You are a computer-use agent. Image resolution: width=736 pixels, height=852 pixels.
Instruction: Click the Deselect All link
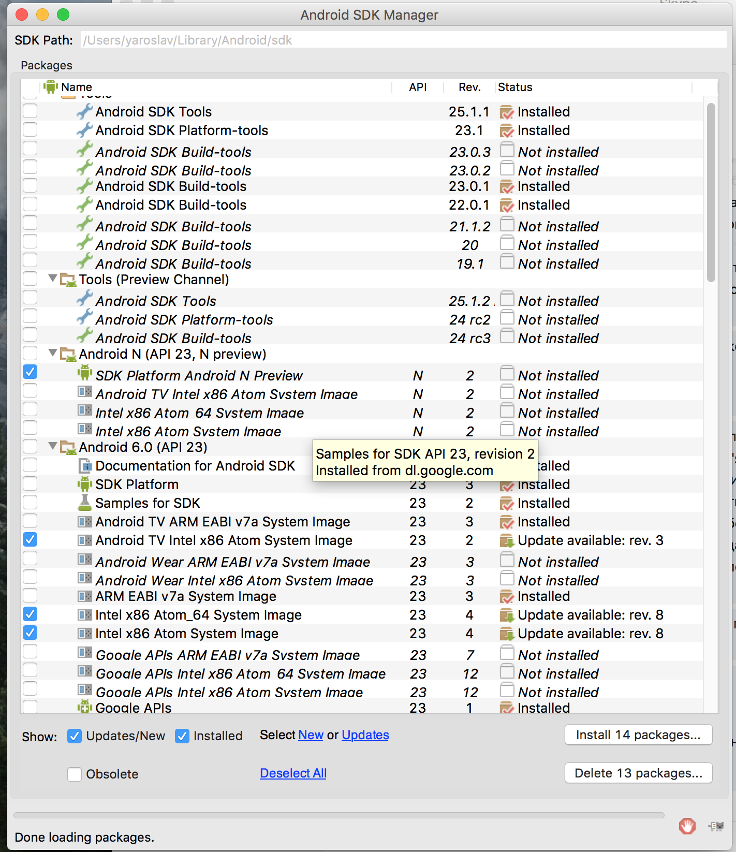293,773
